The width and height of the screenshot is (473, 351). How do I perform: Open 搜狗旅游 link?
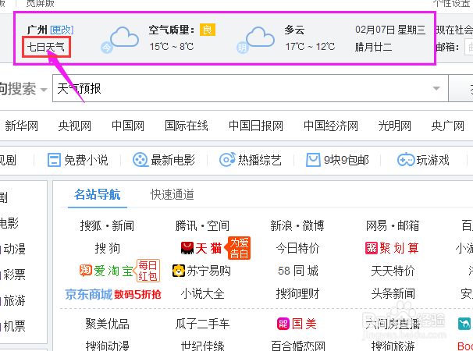[x=393, y=346]
